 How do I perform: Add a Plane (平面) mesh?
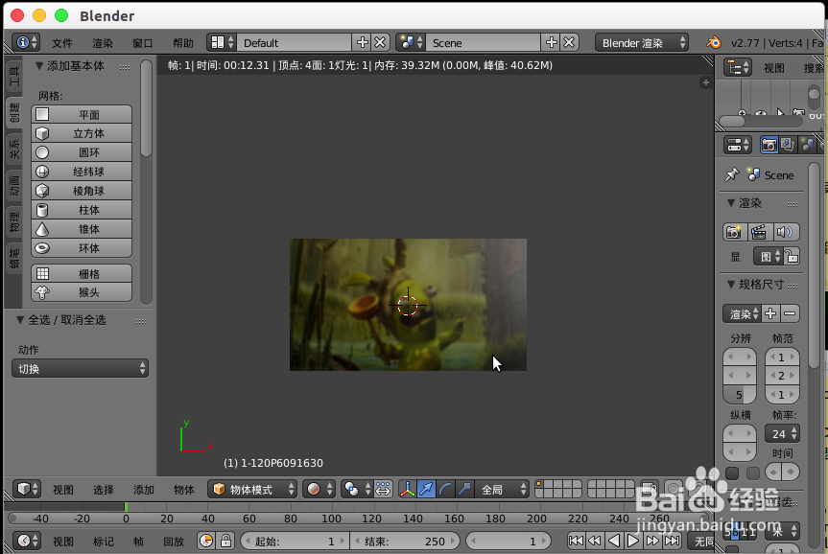pyautogui.click(x=82, y=114)
